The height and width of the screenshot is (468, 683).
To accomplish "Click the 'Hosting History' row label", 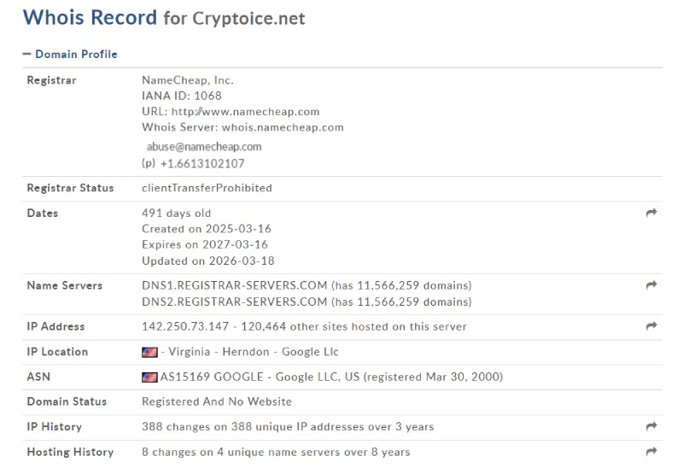I will [70, 452].
